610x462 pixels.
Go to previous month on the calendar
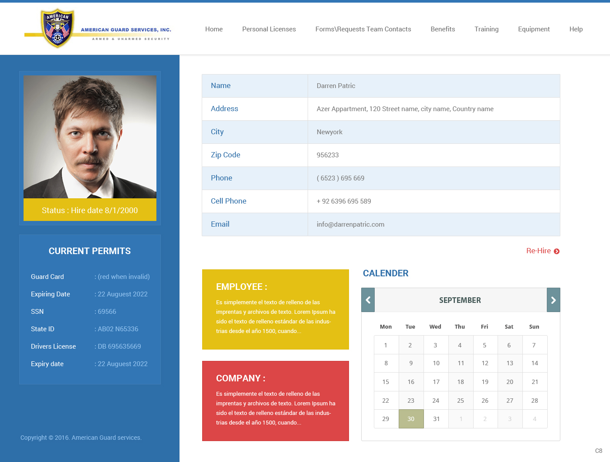pos(367,300)
